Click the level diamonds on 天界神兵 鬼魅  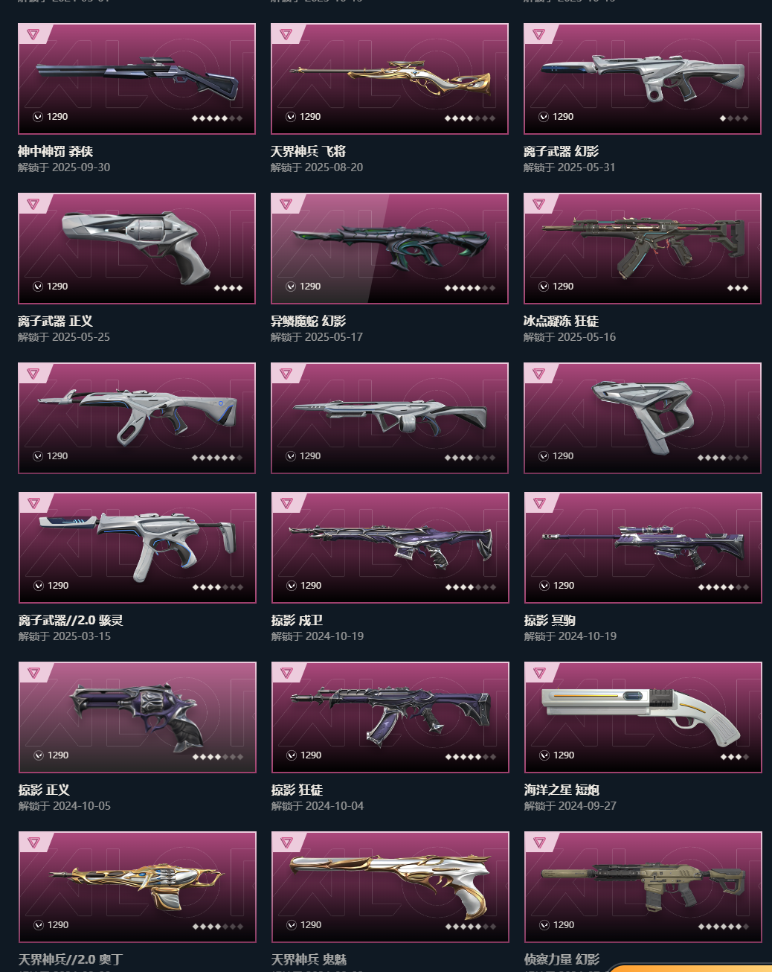(471, 927)
